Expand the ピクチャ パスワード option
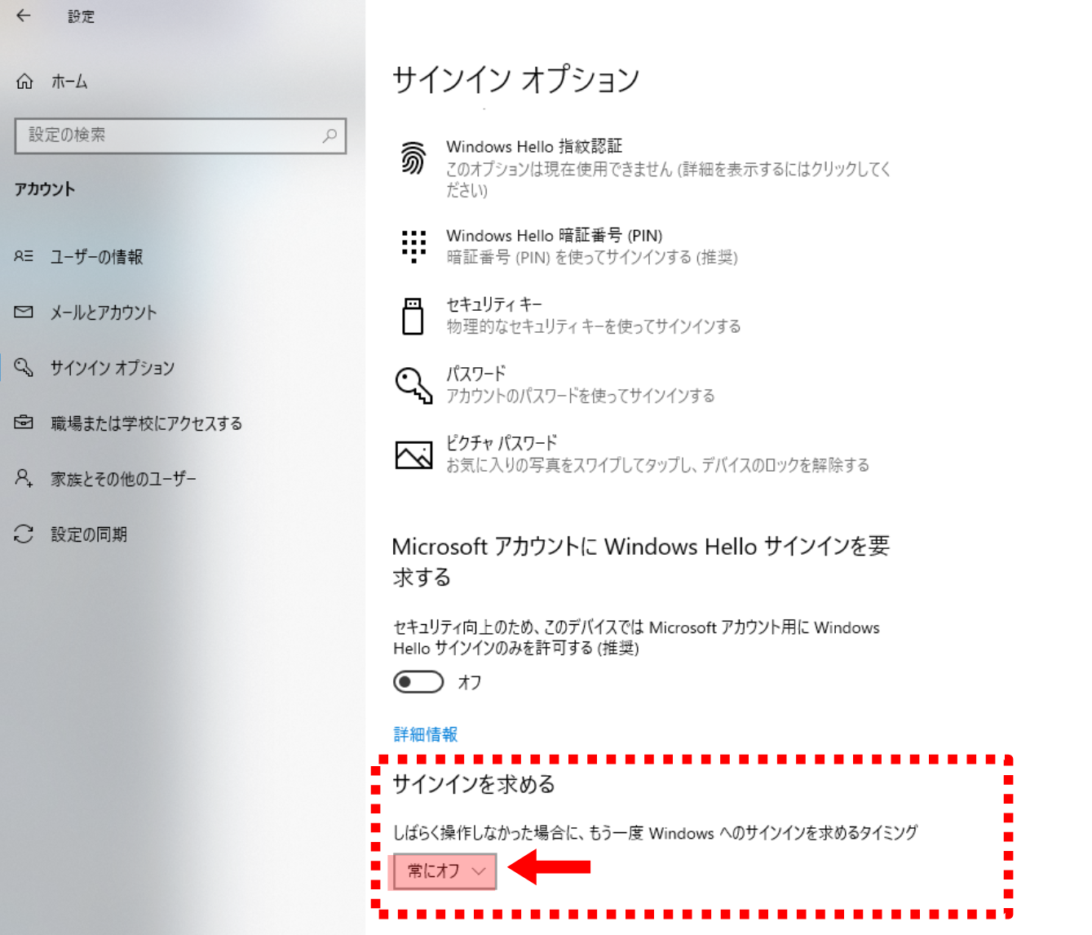 (x=501, y=443)
